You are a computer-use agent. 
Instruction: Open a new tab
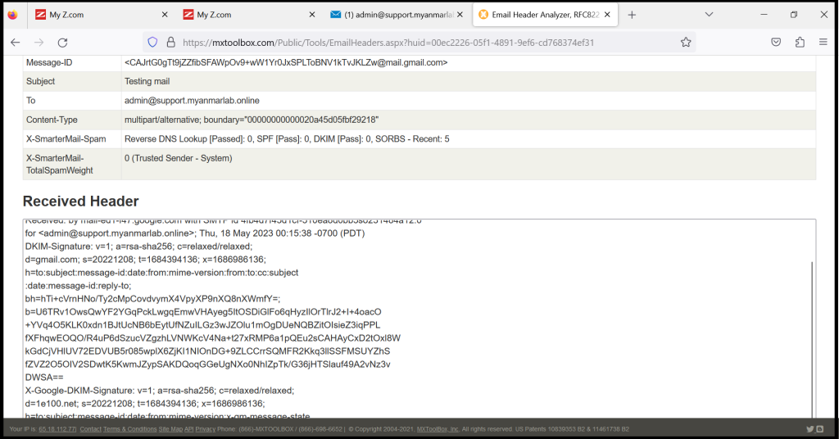(x=632, y=15)
